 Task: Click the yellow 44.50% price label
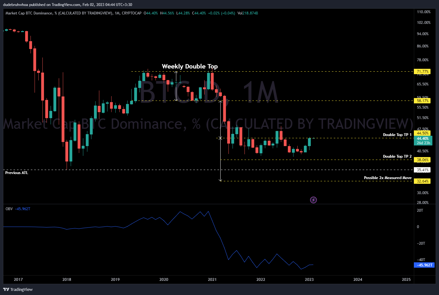423,133
